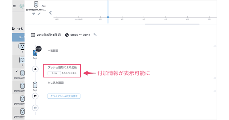Screen dimensions: 229x120
Task: Select user avatar numbered 1
Action: point(22,47)
